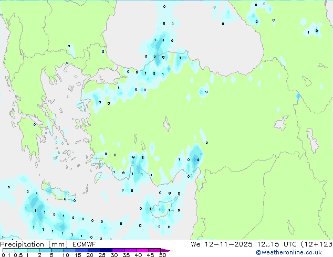The height and width of the screenshot is (257, 333).
Task: Click the 'ECMWF' model label
Action: (85, 244)
